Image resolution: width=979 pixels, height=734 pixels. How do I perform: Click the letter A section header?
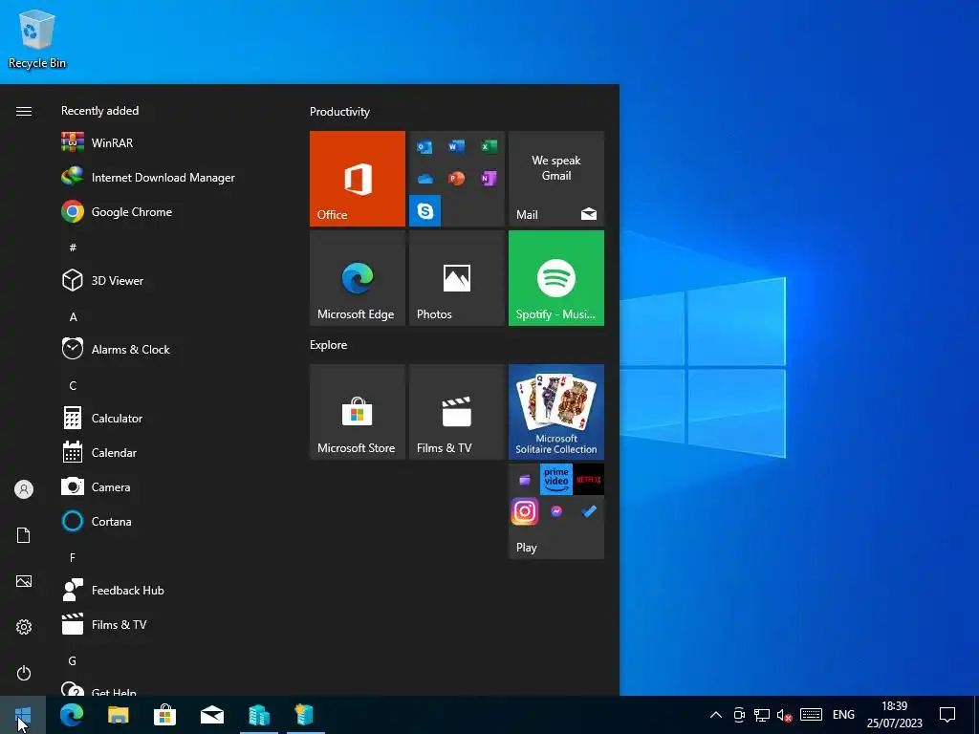73,317
